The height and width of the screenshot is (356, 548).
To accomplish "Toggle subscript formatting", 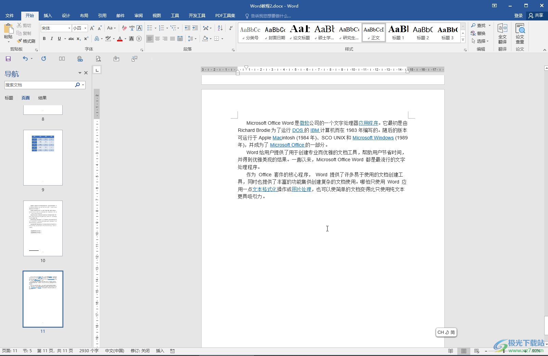I will 79,39.
